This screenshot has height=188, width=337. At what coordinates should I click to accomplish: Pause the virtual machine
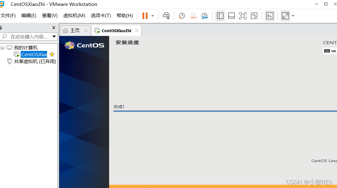point(145,16)
